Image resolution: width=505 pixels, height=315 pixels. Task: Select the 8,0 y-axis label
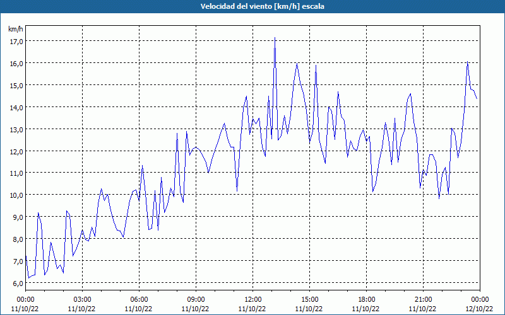tap(18, 239)
